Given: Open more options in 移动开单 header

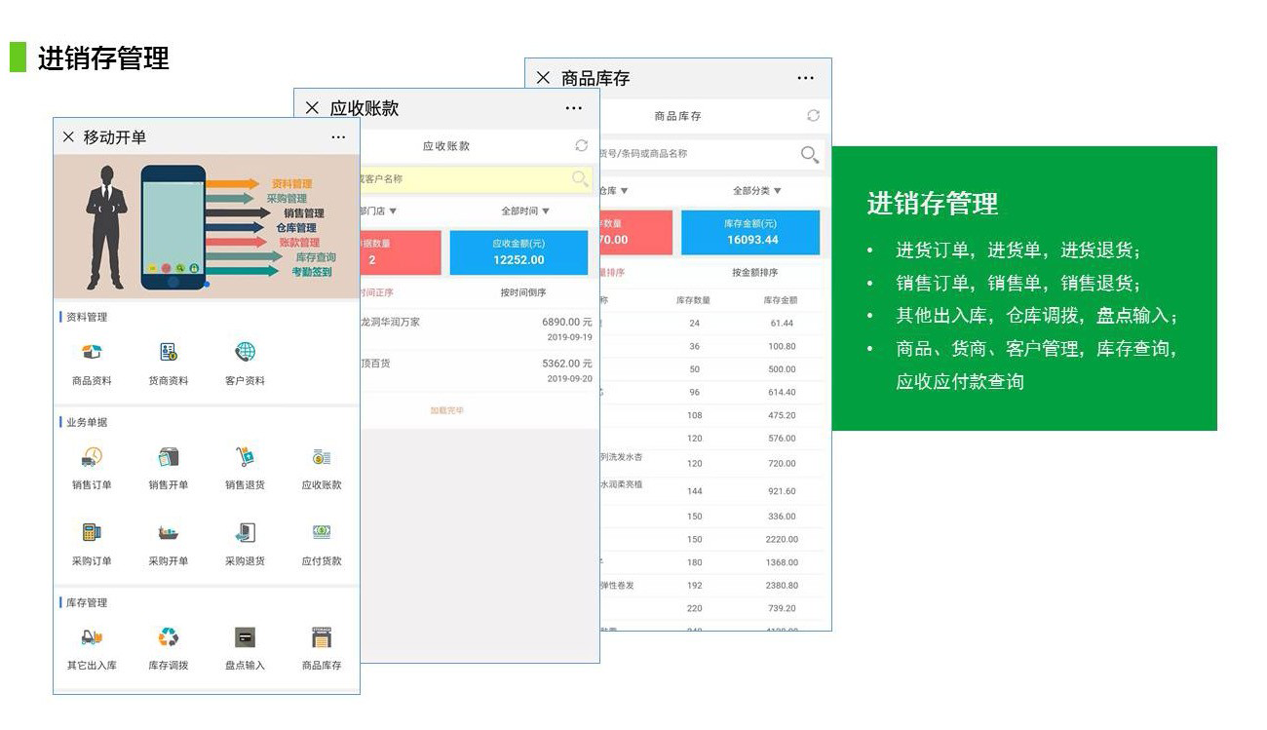Looking at the screenshot, I should pos(338,137).
